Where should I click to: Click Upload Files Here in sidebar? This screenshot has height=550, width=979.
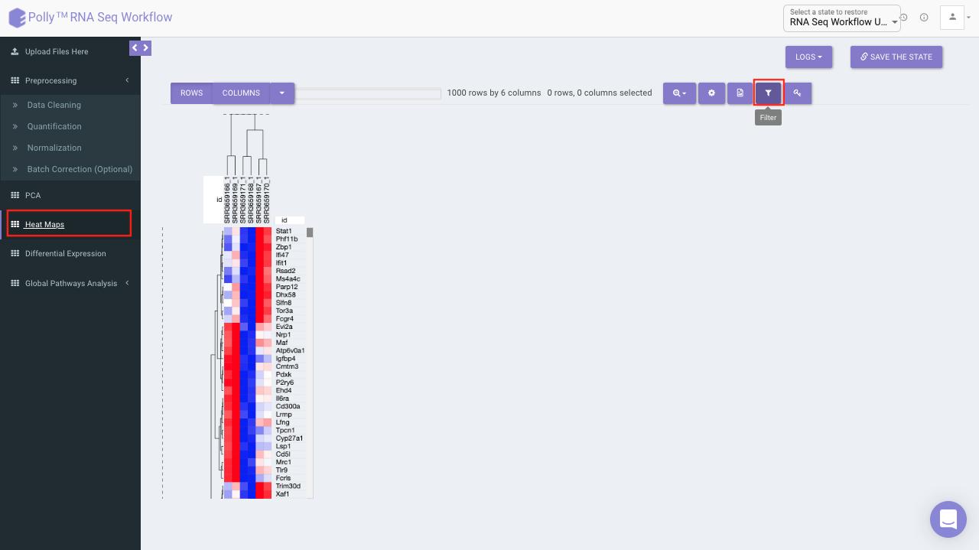coord(57,51)
